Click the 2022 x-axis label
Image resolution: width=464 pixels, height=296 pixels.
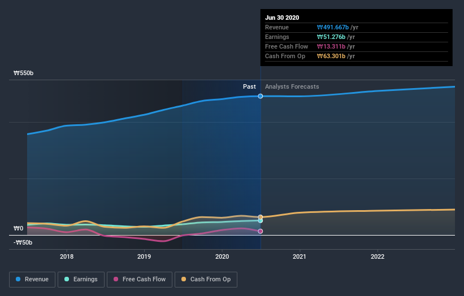378,256
